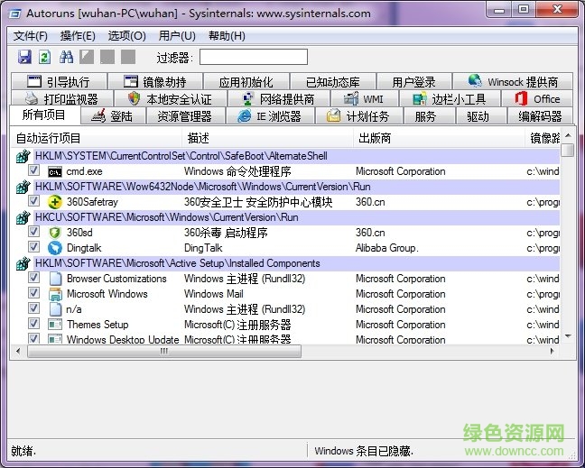Open the 操作(E) menu
Image resolution: width=585 pixels, height=468 pixels.
tap(78, 36)
